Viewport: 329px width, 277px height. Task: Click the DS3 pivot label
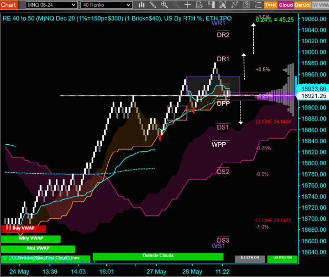[x=223, y=240]
